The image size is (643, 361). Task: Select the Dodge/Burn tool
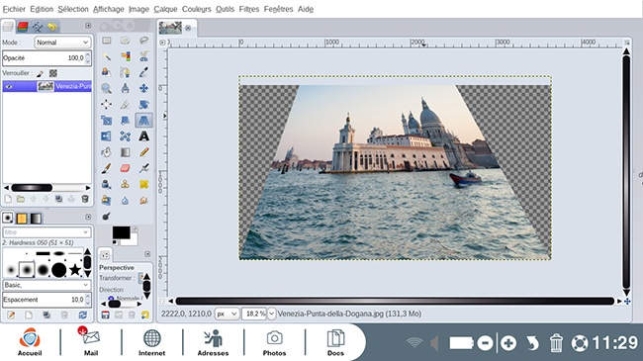tap(107, 217)
